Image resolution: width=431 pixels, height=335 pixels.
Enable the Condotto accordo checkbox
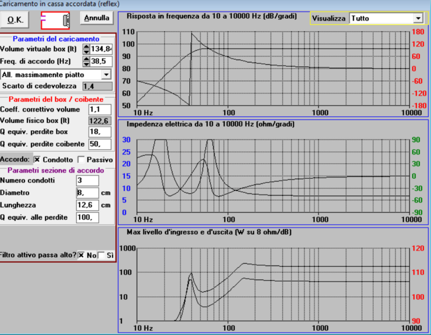click(x=37, y=159)
